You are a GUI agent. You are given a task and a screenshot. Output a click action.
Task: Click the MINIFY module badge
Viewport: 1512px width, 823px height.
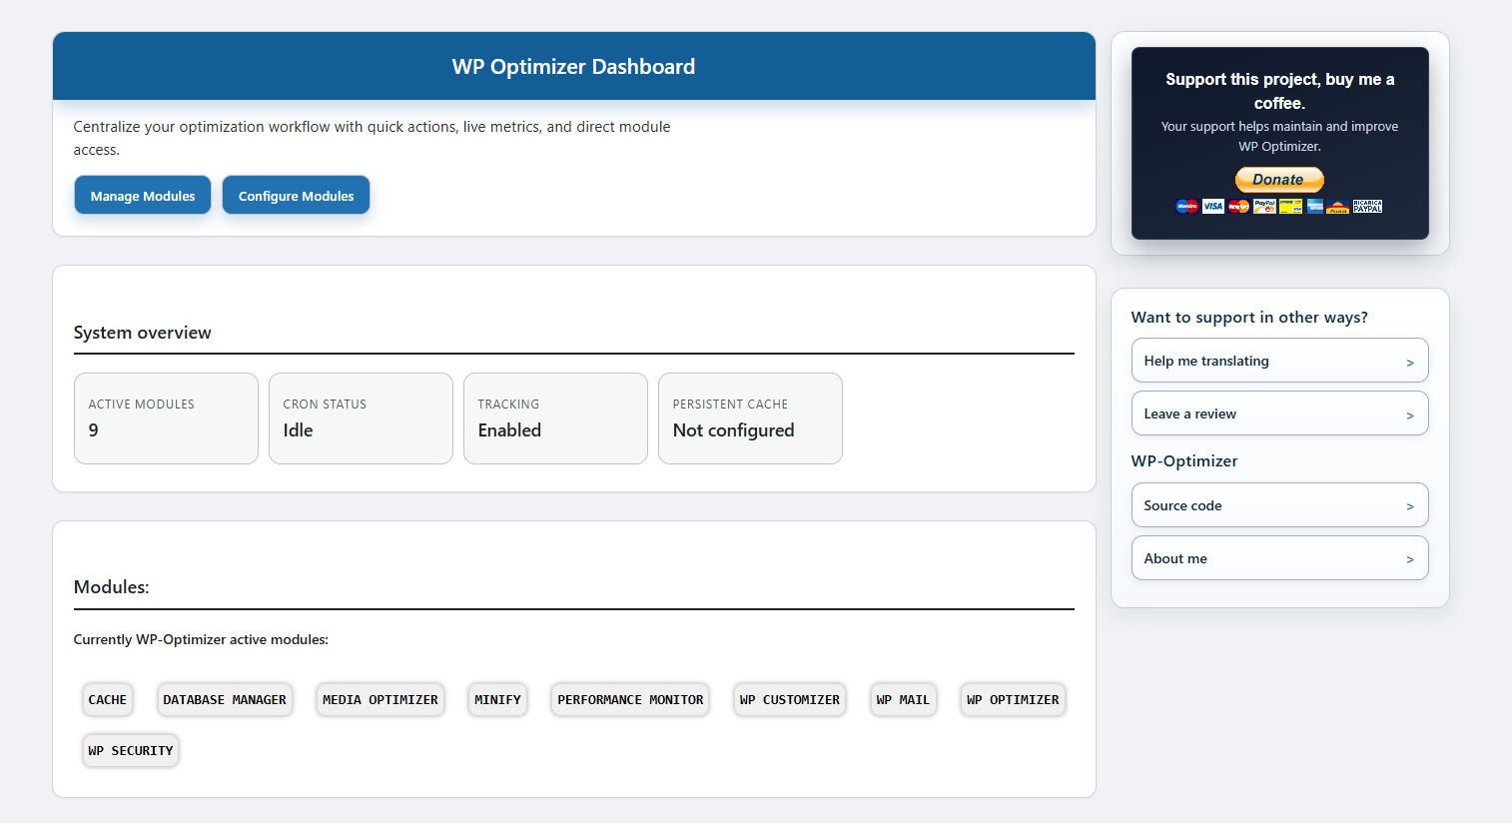[x=497, y=699]
